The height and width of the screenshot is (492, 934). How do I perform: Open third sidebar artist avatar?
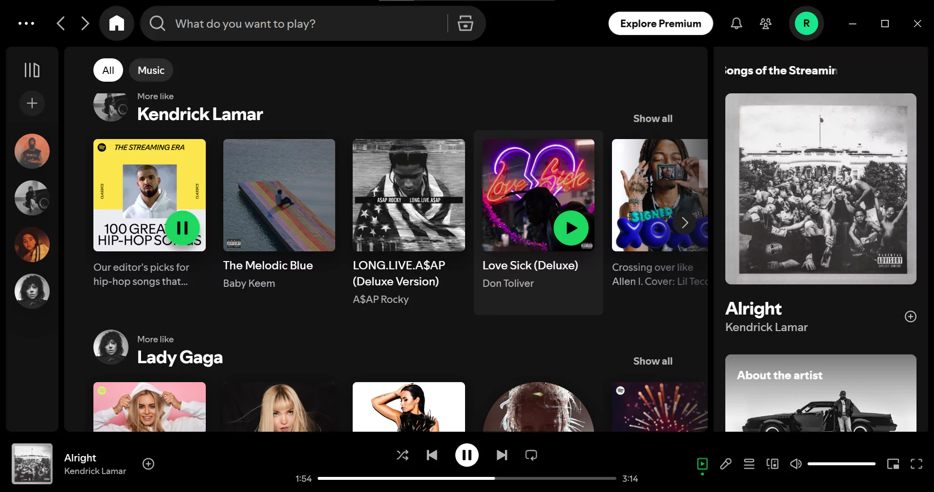coord(32,245)
